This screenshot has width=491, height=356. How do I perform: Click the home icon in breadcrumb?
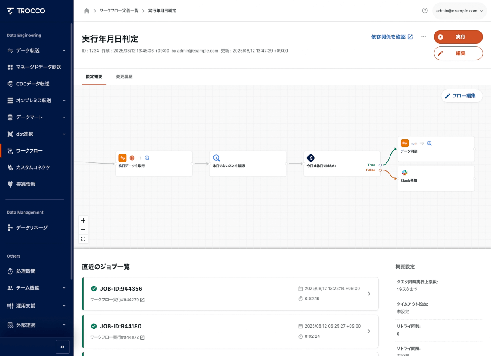click(86, 11)
